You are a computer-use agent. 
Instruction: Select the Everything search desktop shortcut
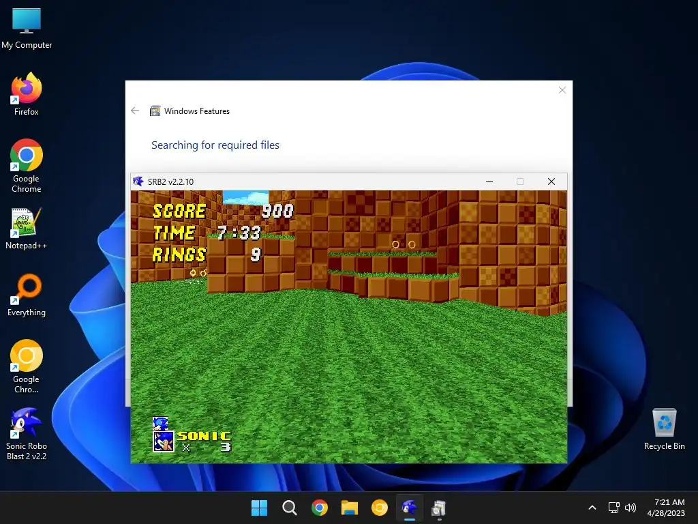pyautogui.click(x=27, y=295)
